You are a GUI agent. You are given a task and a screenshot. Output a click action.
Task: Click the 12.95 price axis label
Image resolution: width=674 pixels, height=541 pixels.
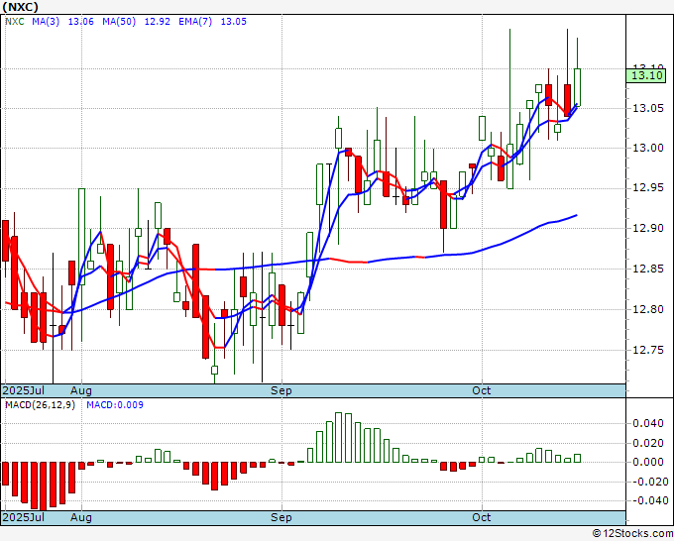(x=648, y=188)
